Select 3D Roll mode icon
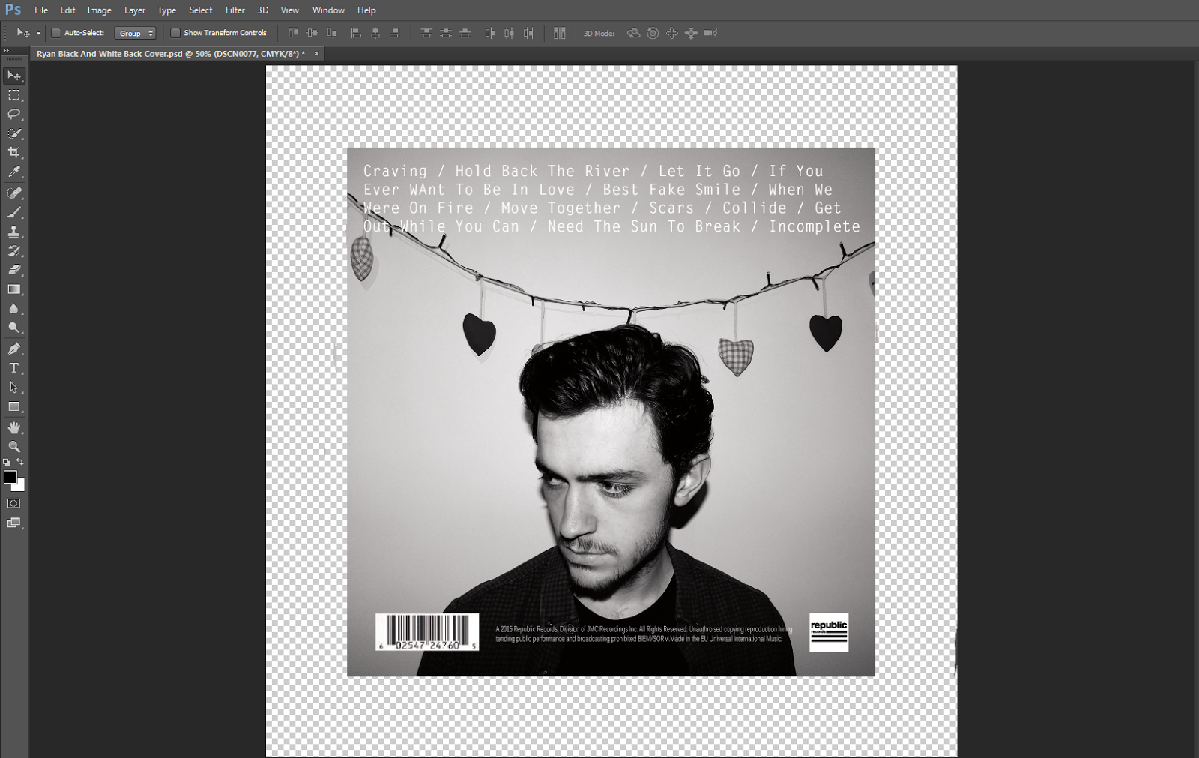 653,33
